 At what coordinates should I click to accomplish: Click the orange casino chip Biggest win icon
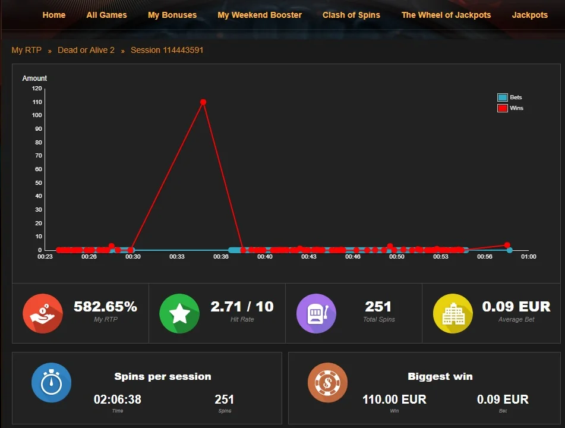click(327, 383)
